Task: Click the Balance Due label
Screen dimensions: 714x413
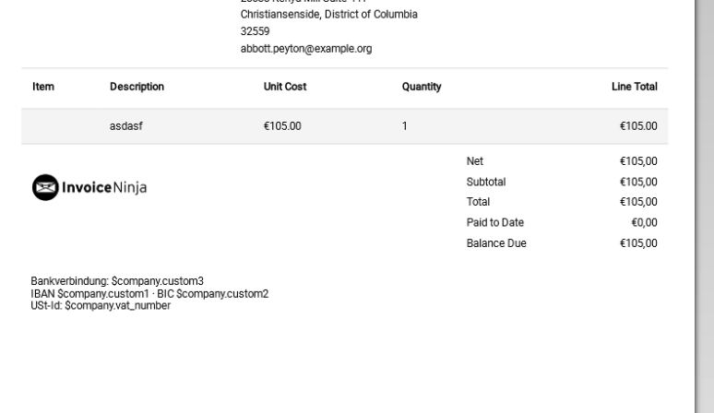Action: [x=496, y=243]
